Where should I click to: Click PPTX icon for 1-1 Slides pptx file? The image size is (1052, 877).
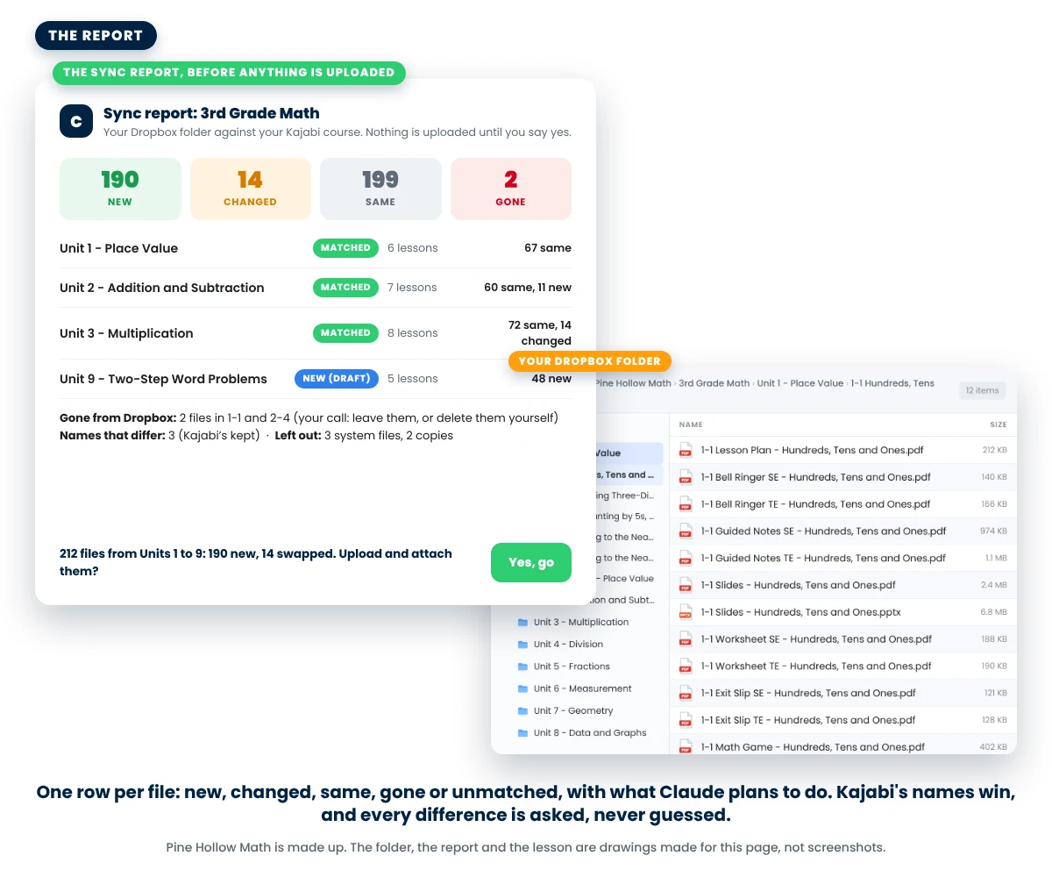(x=686, y=612)
